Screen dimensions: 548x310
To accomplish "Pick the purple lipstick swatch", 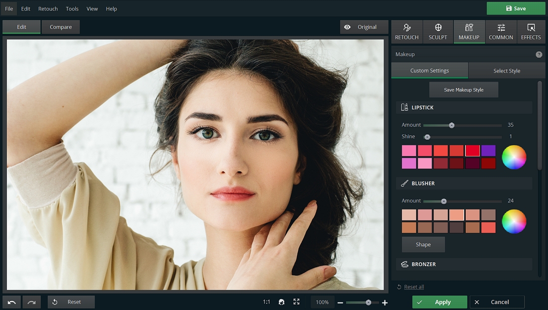I will tap(488, 151).
